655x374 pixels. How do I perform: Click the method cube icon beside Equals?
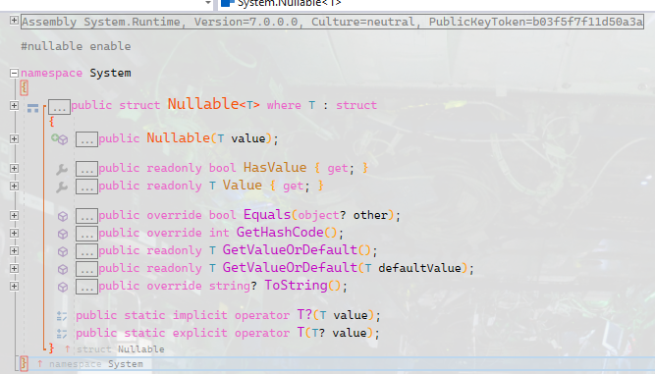63,216
